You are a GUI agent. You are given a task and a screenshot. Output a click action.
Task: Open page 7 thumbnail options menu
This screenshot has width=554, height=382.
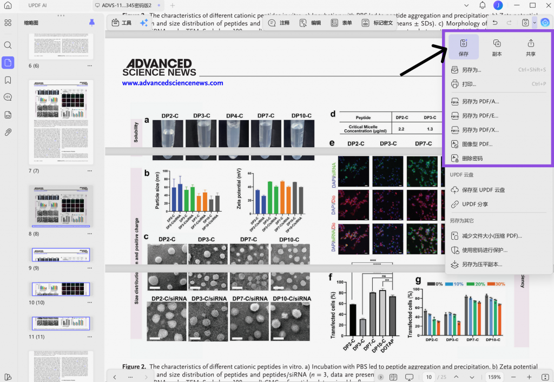pos(90,170)
